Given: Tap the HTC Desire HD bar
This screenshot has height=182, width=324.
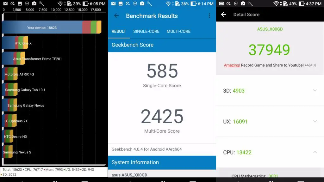Looking at the screenshot, I should [x=8, y=136].
